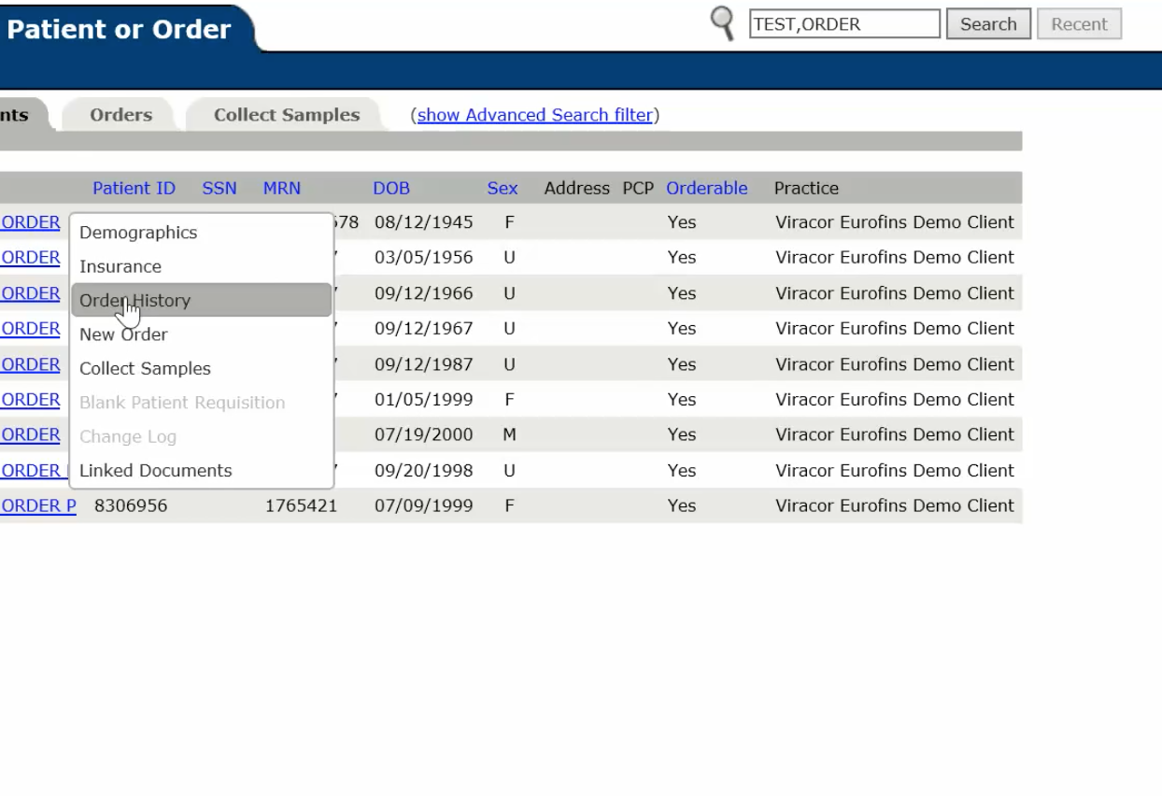Sort patients by DOB column
Viewport: 1162px width, 796px height.
pos(391,188)
